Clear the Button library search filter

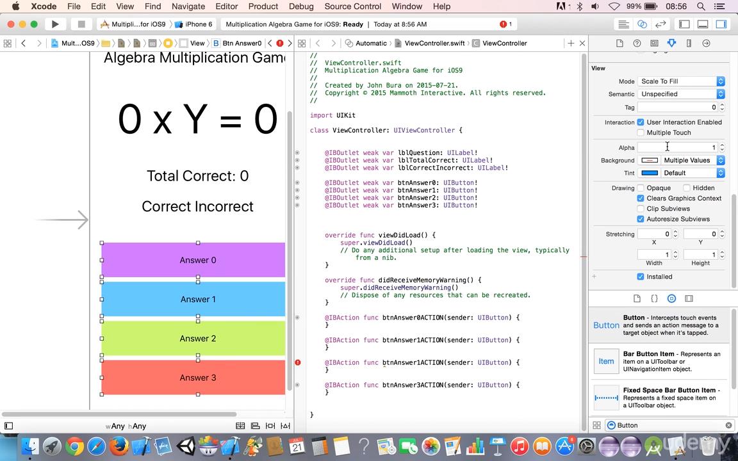728,425
